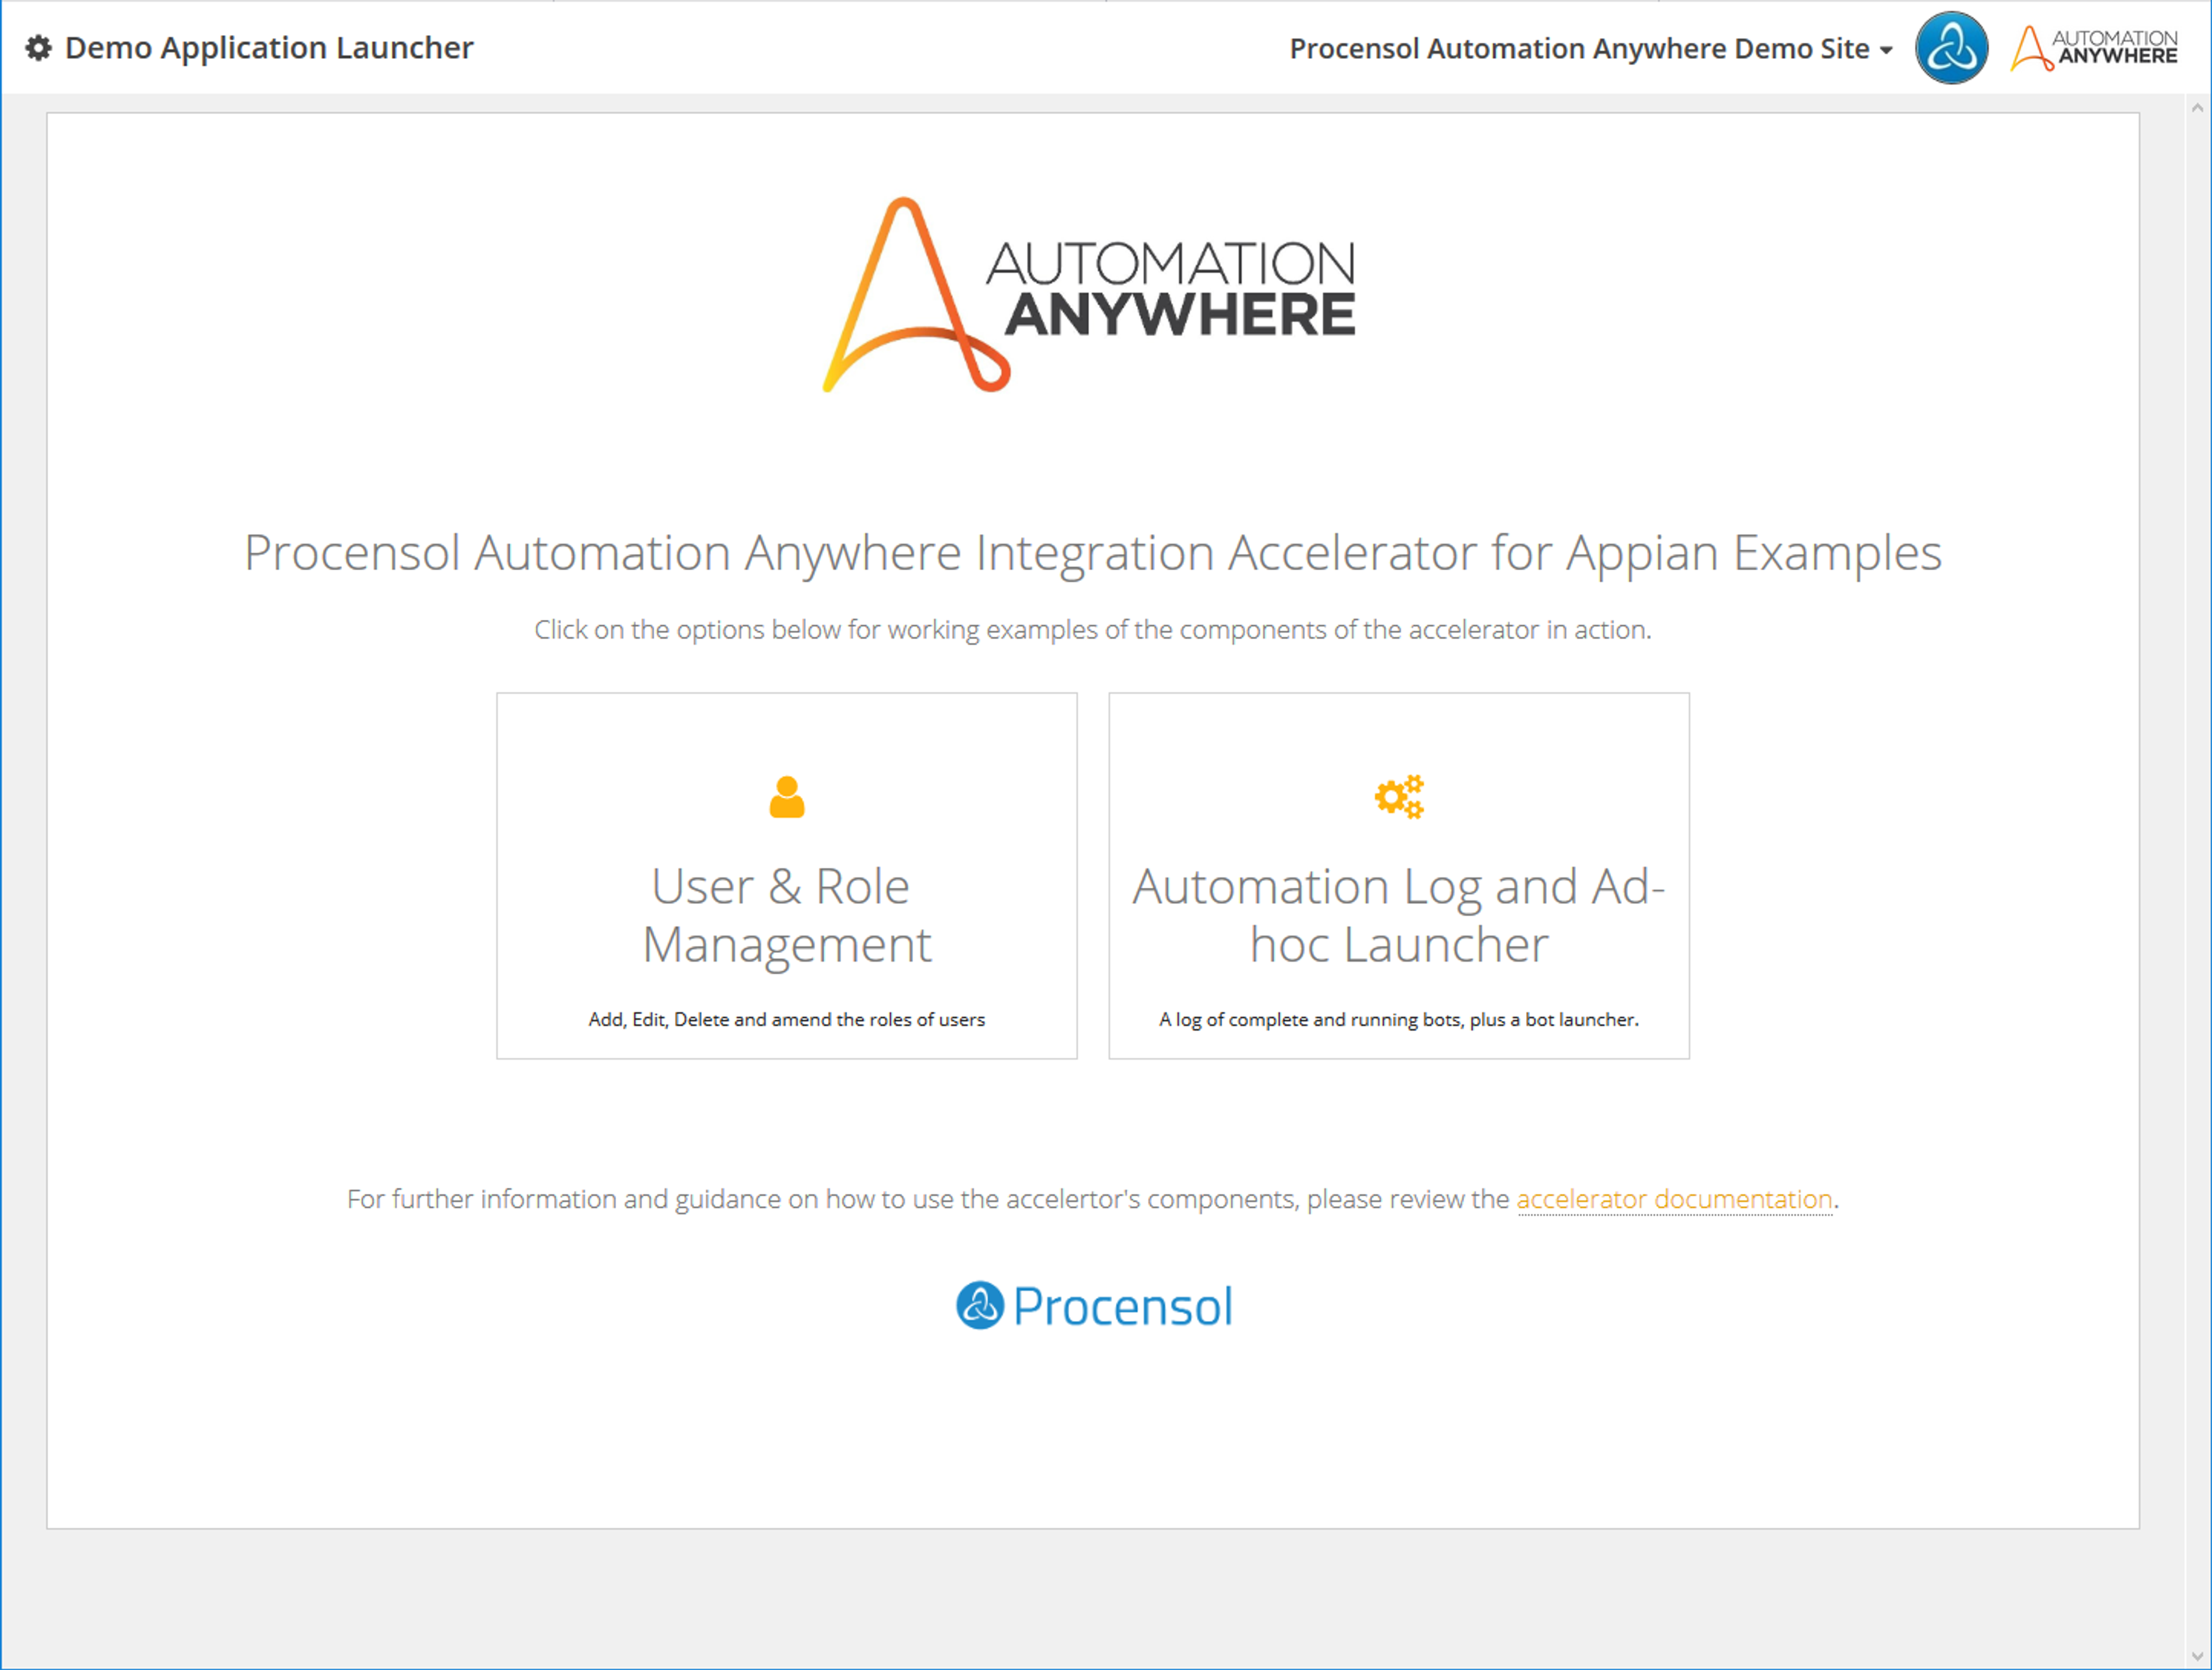This screenshot has width=2212, height=1670.
Task: Open the Demo Application Launcher tab
Action: point(249,48)
